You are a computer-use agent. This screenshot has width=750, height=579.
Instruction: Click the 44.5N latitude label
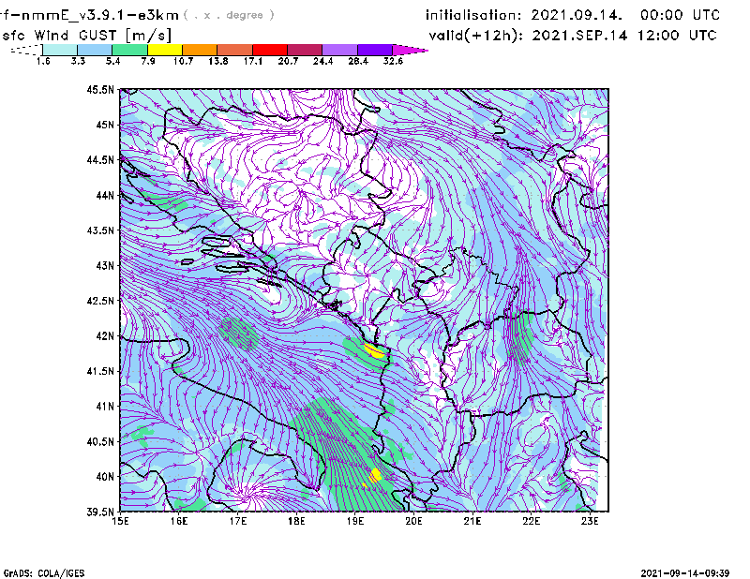pos(100,159)
